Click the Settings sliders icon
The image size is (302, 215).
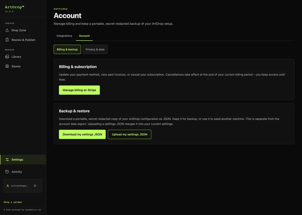click(7, 160)
